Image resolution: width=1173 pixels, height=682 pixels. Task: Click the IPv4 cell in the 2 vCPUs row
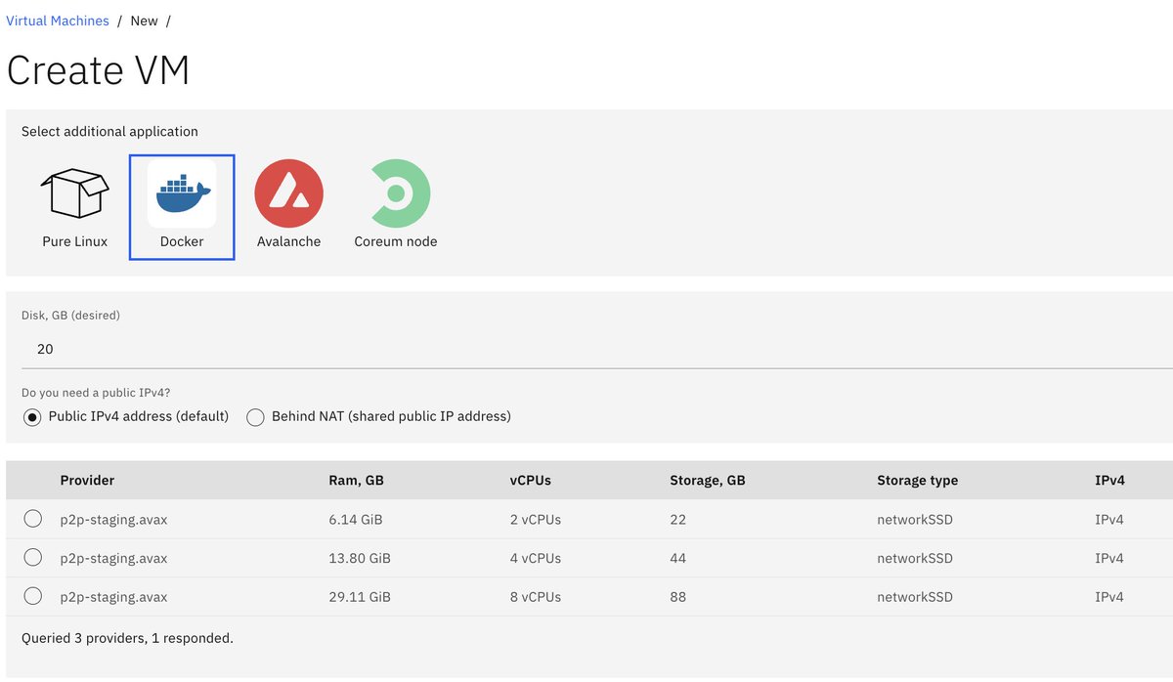pyautogui.click(x=1109, y=520)
